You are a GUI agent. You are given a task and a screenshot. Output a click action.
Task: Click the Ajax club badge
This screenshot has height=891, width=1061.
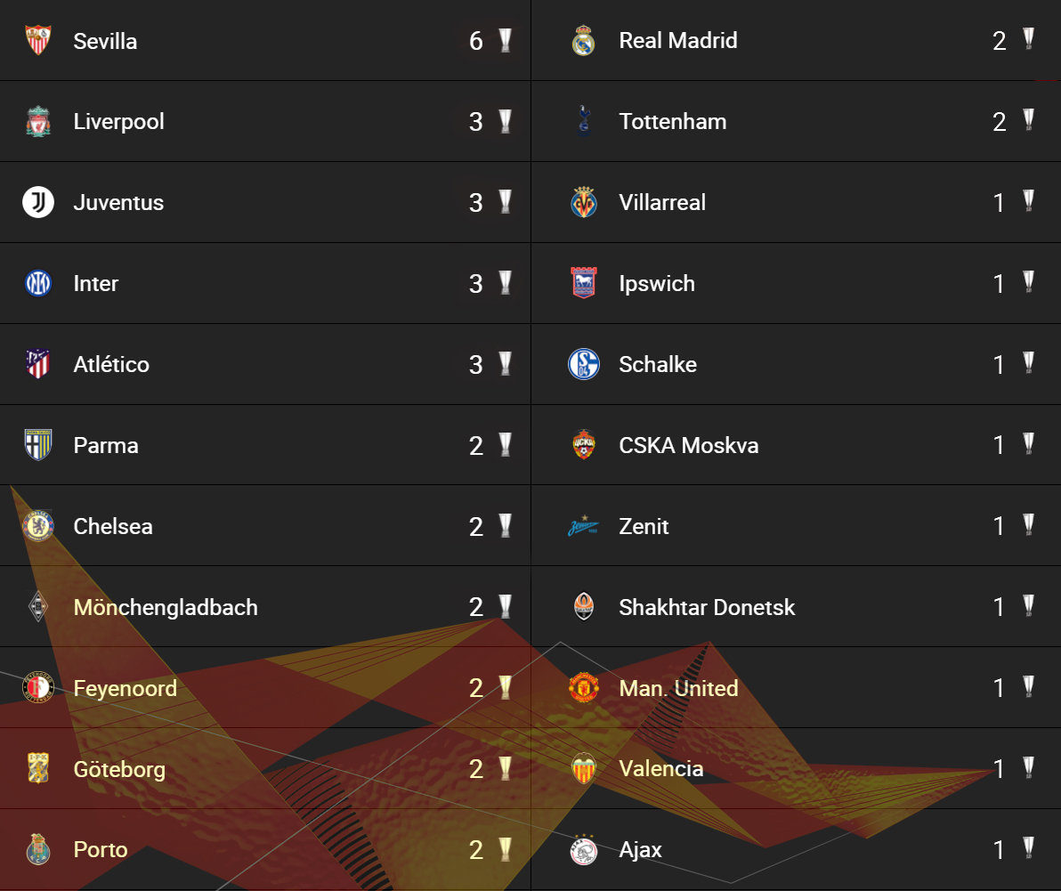coord(583,850)
